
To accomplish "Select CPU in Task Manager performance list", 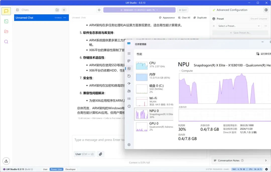I will (x=154, y=65).
